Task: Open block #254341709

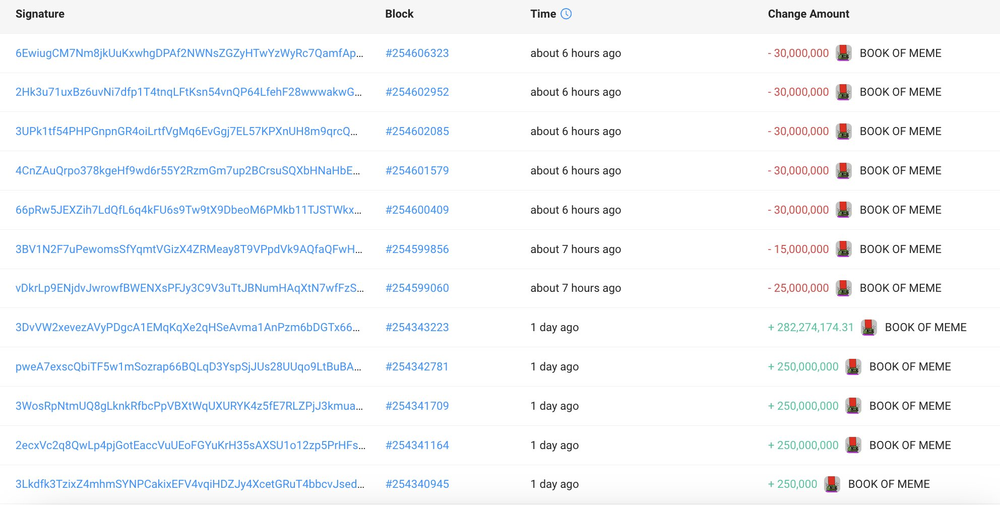Action: (417, 406)
